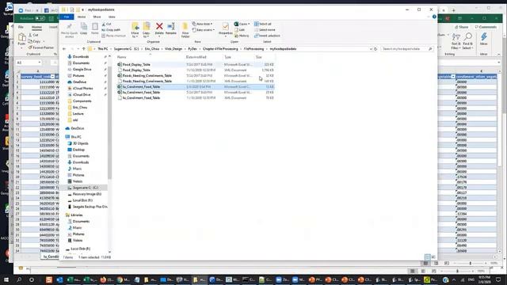Screen dimensions: 507x285
Task: Click the address bar history dropdown
Action: click(x=371, y=49)
